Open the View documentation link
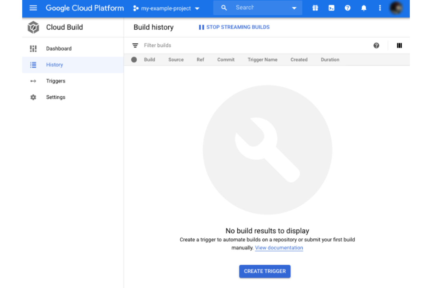The width and height of the screenshot is (432, 288). click(279, 248)
